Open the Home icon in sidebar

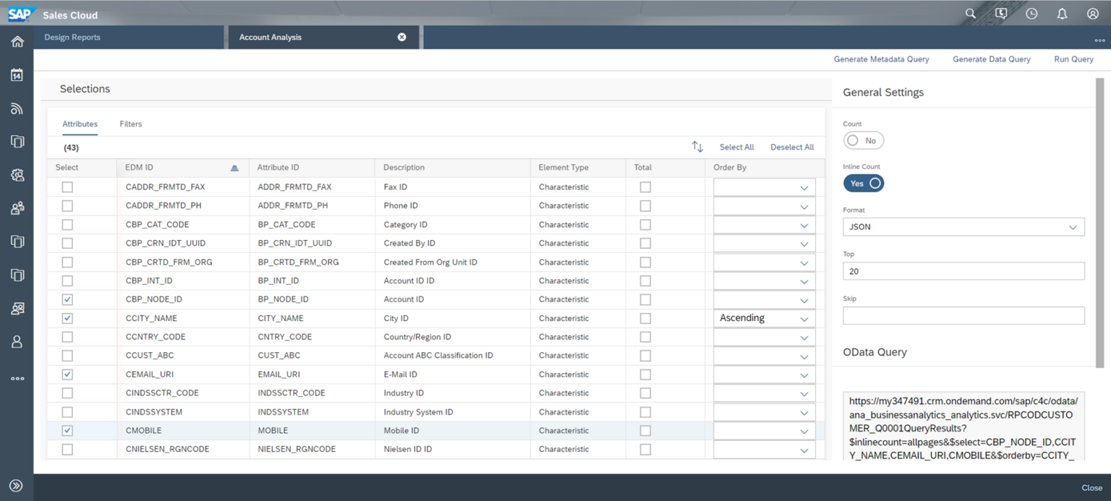(x=17, y=42)
